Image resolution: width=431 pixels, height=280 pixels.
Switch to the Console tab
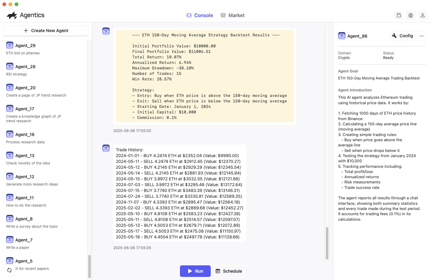200,15
